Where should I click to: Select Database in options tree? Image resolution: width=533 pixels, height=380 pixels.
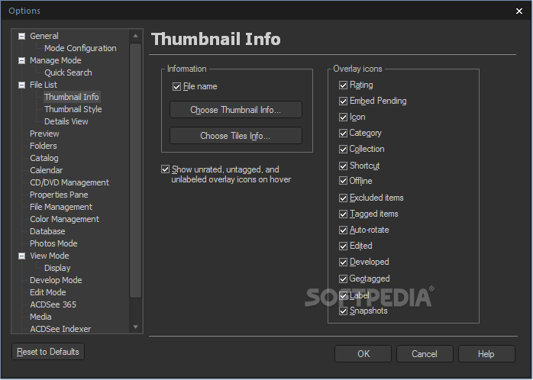pos(47,232)
